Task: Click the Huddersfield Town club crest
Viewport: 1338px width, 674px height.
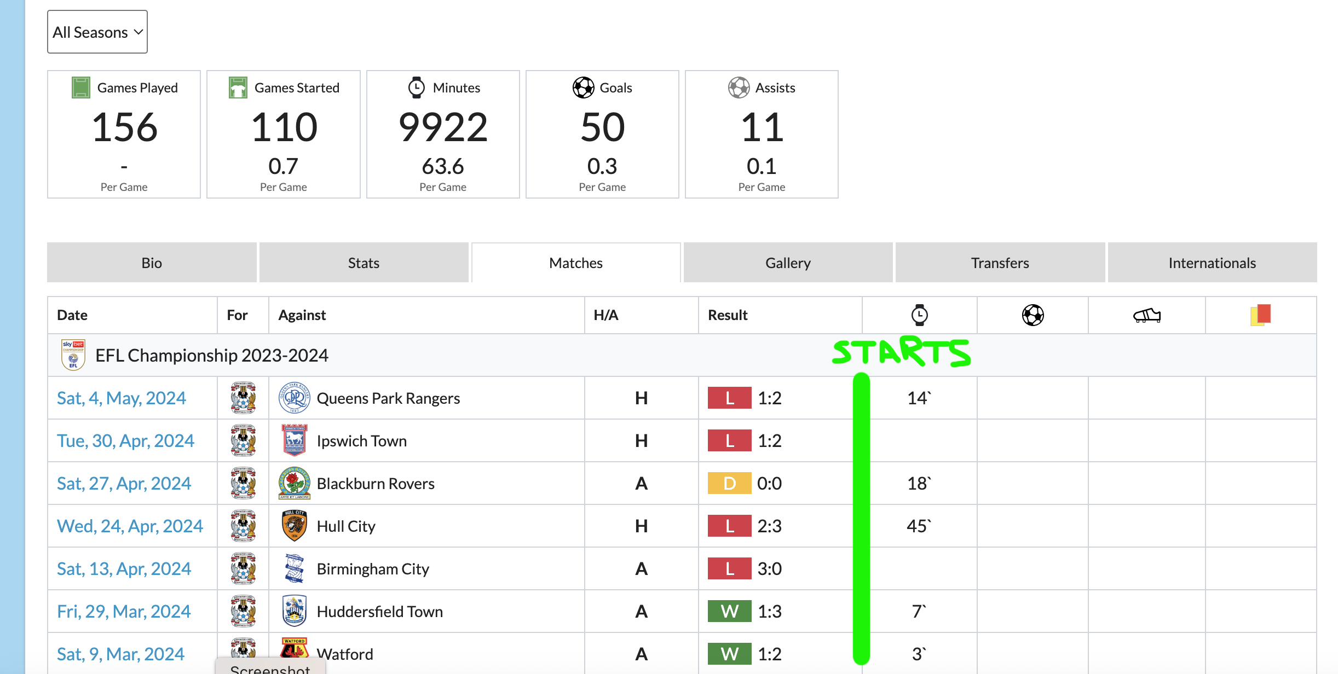Action: [294, 611]
